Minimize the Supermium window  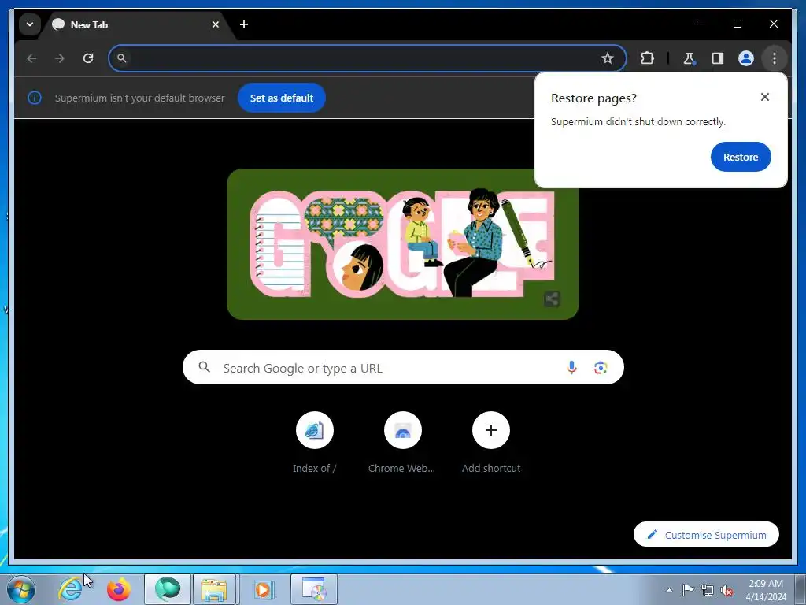coord(701,24)
